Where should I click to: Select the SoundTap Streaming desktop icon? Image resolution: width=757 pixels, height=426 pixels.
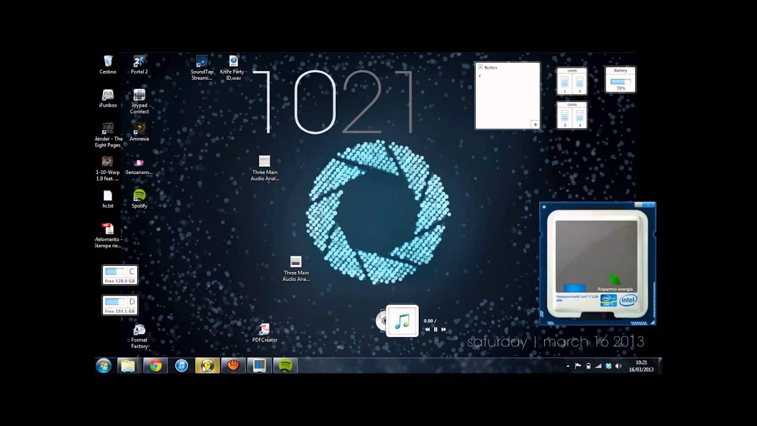pos(202,68)
